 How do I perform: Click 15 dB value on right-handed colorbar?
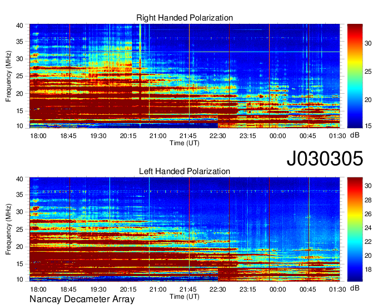click(368, 125)
